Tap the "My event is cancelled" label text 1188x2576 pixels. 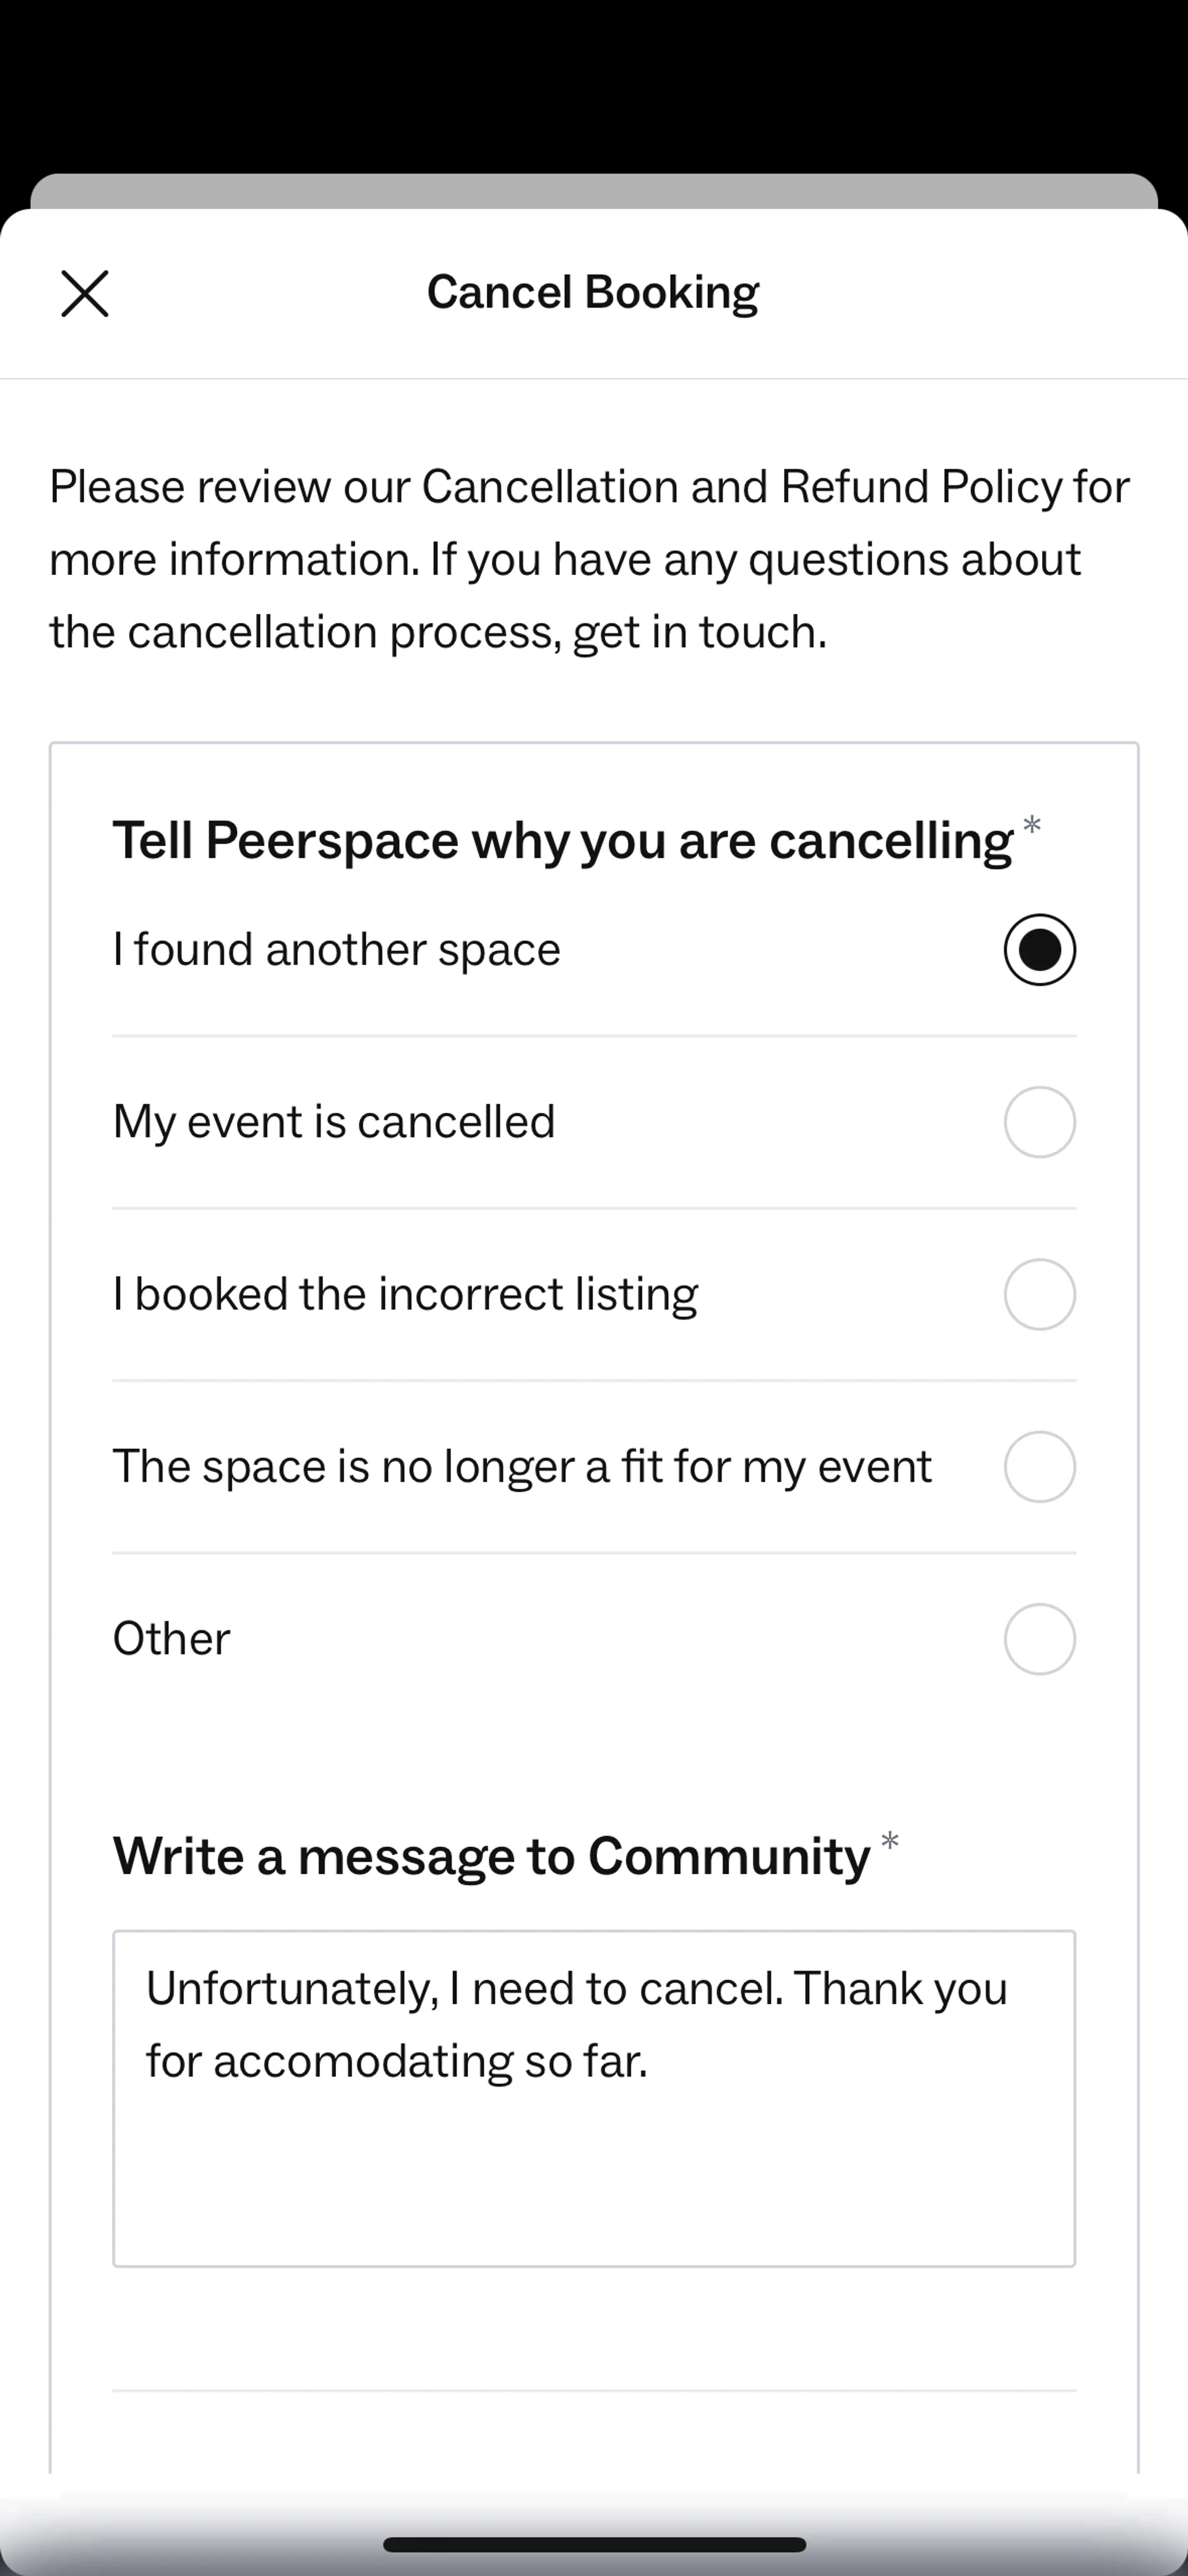pyautogui.click(x=333, y=1122)
